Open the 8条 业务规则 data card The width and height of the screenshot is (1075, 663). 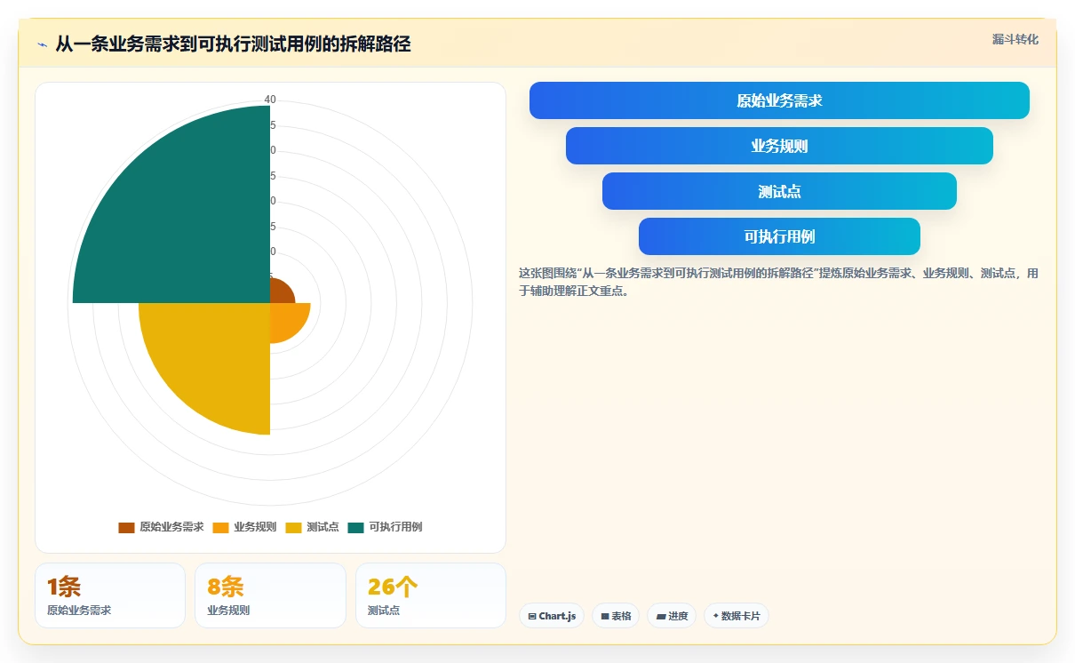[x=270, y=595]
